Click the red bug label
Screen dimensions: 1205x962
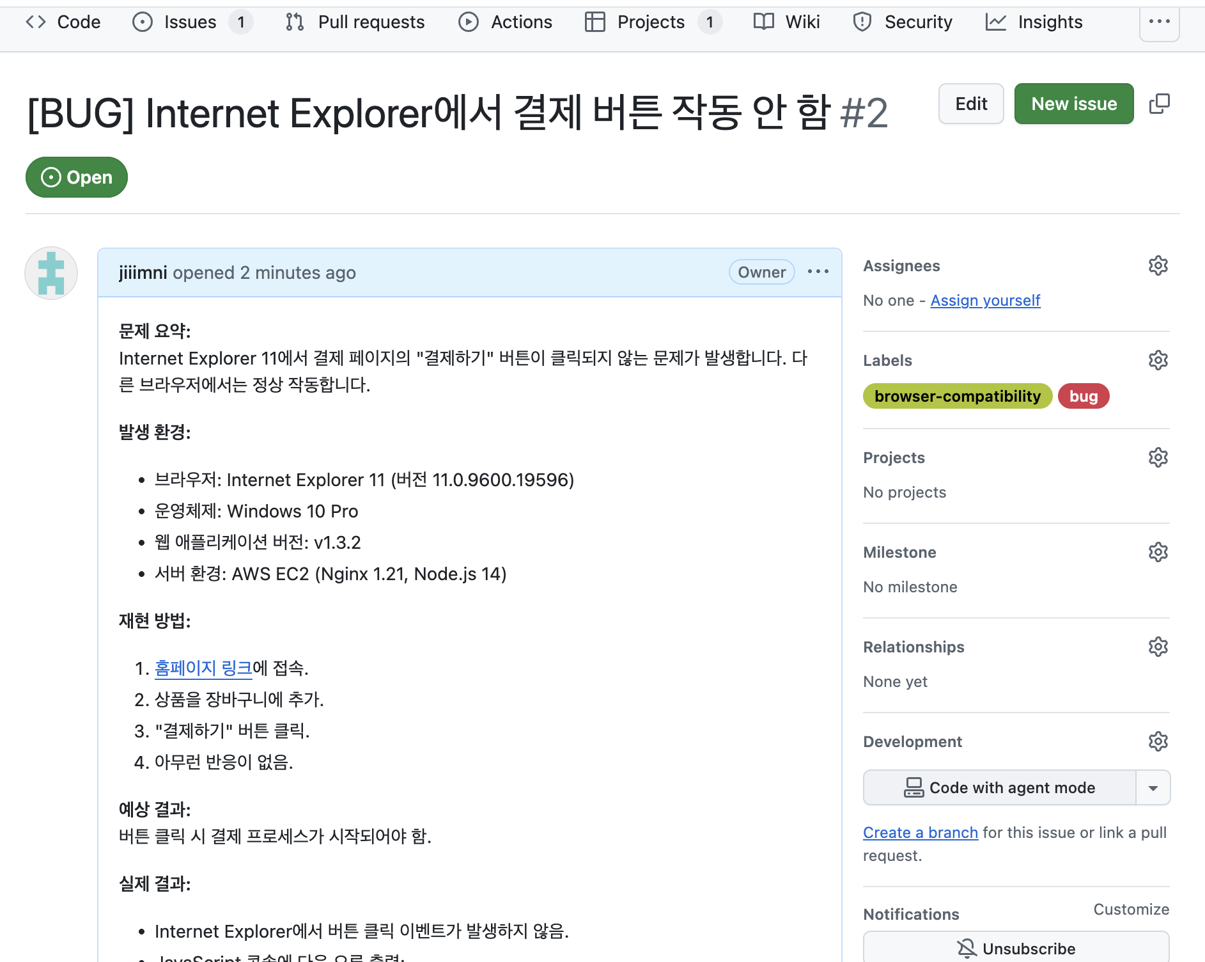[x=1084, y=396]
